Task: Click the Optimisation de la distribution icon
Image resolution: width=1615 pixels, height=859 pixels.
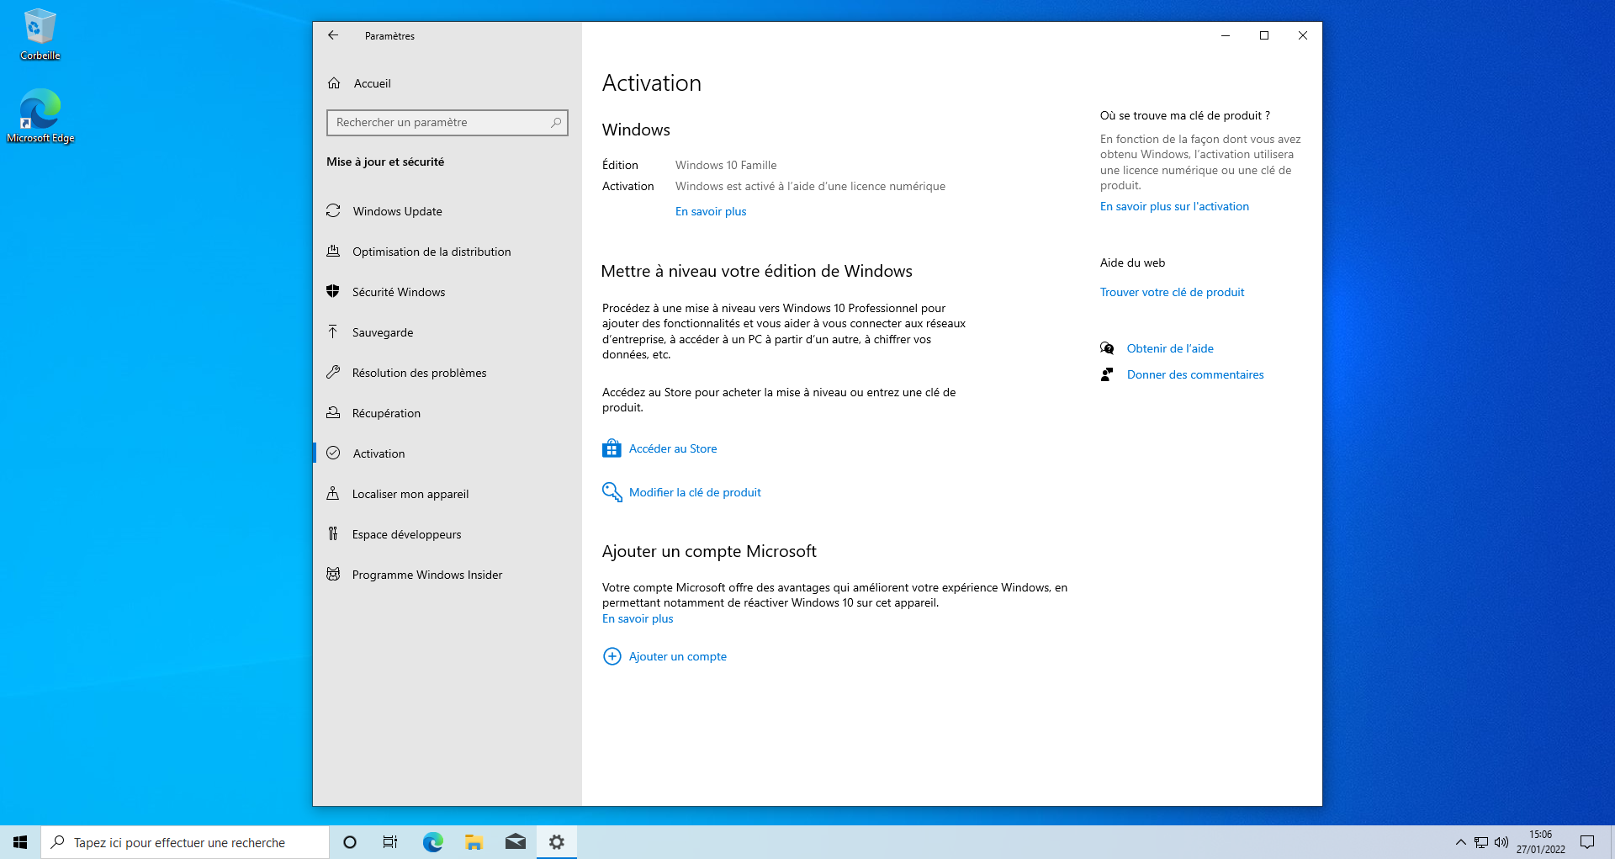Action: pos(333,251)
